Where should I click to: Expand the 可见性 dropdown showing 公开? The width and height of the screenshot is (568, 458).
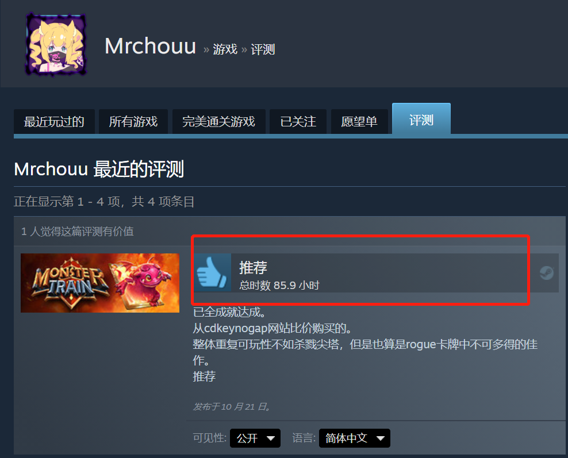pyautogui.click(x=255, y=438)
